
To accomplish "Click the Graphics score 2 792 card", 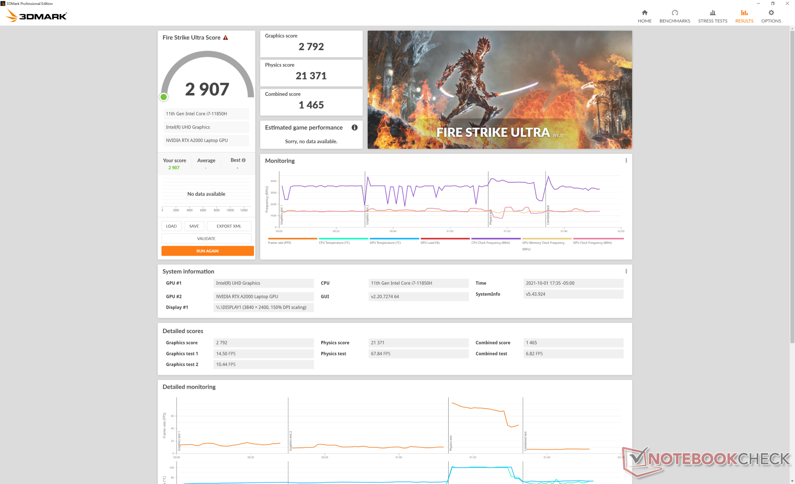I will (311, 44).
